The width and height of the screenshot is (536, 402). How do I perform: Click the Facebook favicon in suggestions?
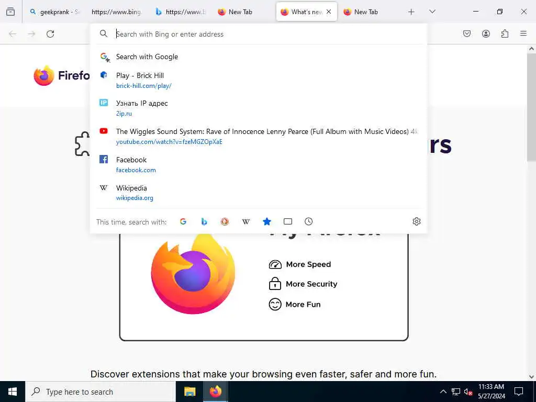(104, 159)
